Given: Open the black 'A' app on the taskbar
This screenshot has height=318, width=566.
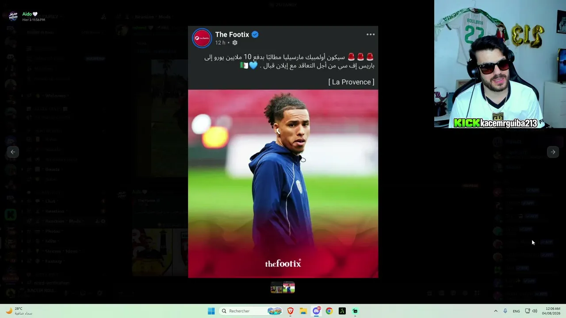Looking at the screenshot, I should point(342,311).
